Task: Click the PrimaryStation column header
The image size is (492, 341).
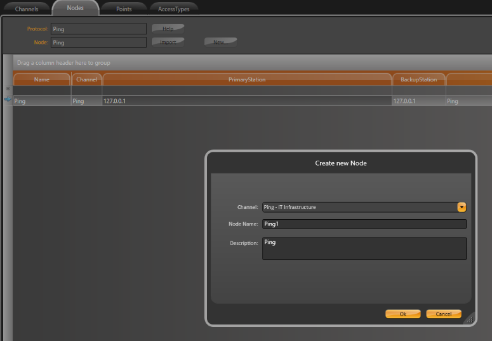Action: [246, 79]
